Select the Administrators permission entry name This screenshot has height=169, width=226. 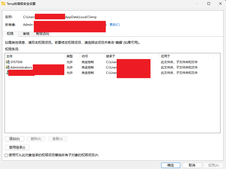tap(21, 67)
